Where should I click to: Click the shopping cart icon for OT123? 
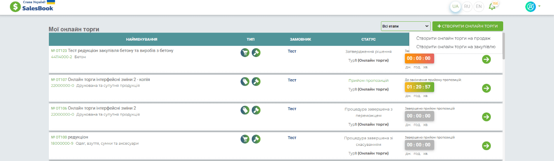click(x=245, y=52)
